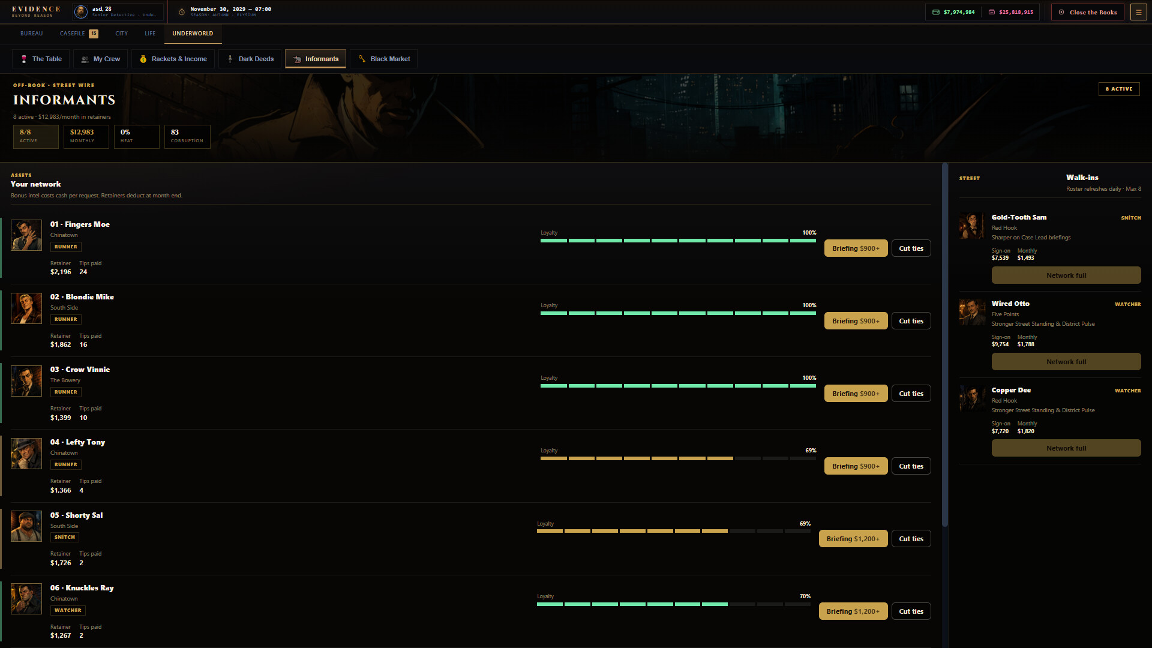The height and width of the screenshot is (648, 1152).
Task: Click the 8 Active badge
Action: coord(1119,89)
